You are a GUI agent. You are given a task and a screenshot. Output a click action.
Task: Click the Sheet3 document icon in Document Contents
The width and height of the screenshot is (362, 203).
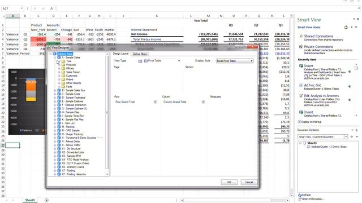pyautogui.click(x=304, y=143)
